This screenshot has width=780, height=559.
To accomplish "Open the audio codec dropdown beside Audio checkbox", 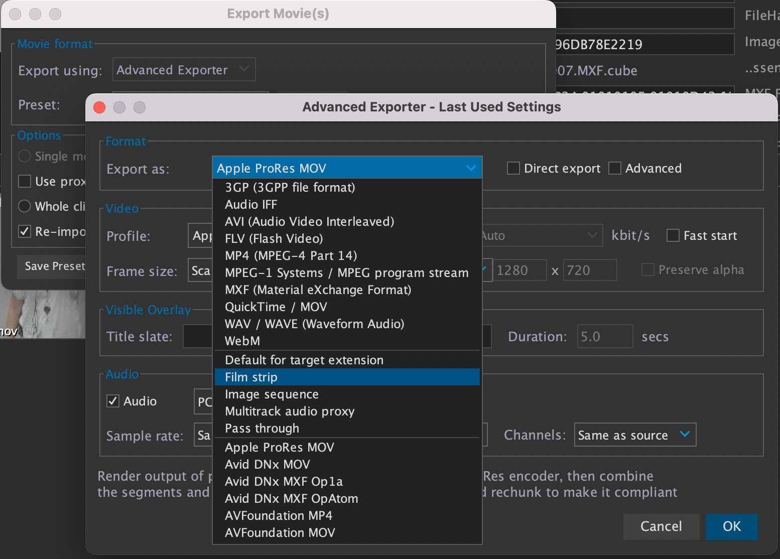I will (x=203, y=402).
